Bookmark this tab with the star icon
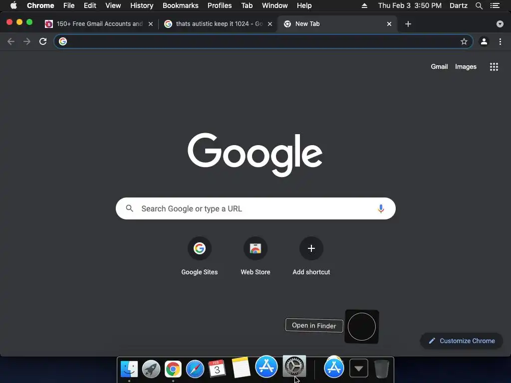511x383 pixels. point(464,41)
